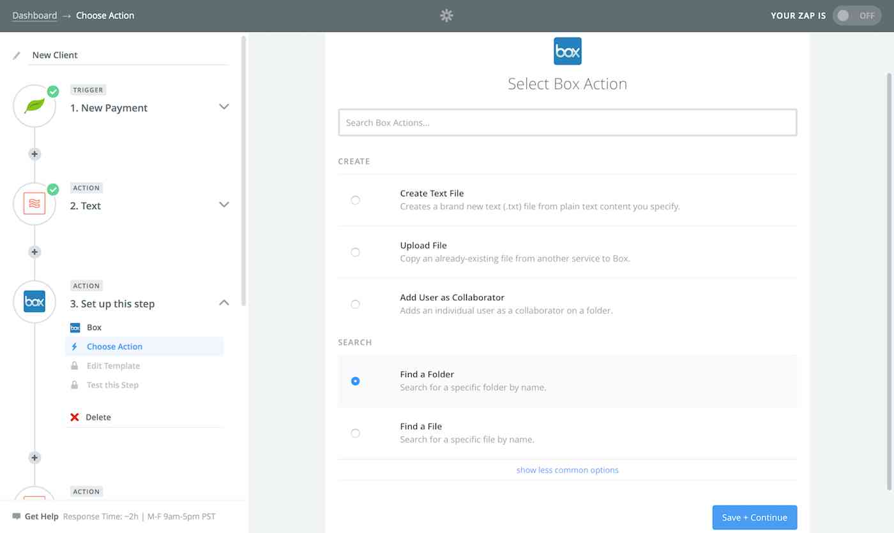
Task: Click the Box app icon for step 3
Action: (34, 302)
